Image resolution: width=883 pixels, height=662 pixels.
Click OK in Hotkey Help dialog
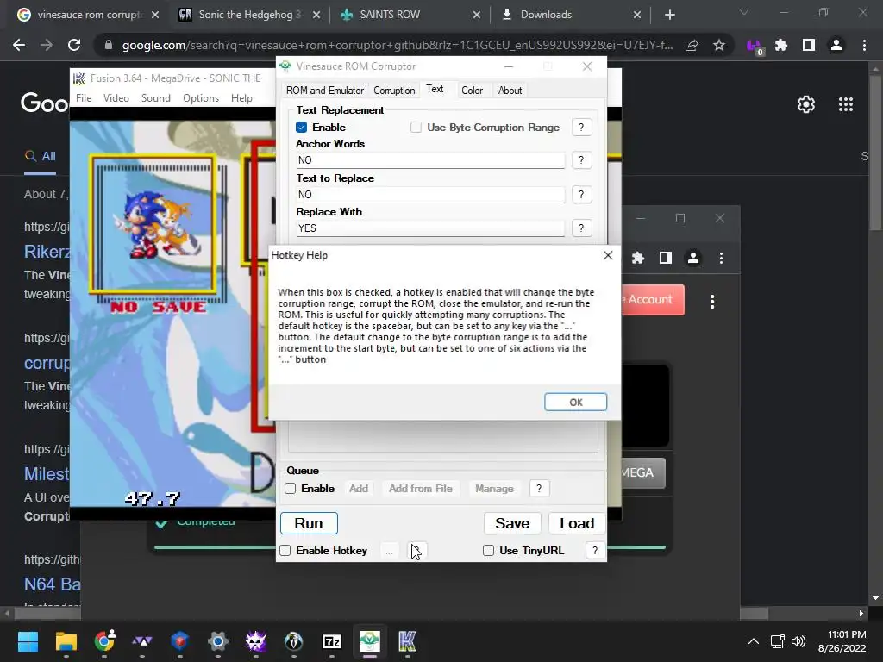click(x=575, y=402)
